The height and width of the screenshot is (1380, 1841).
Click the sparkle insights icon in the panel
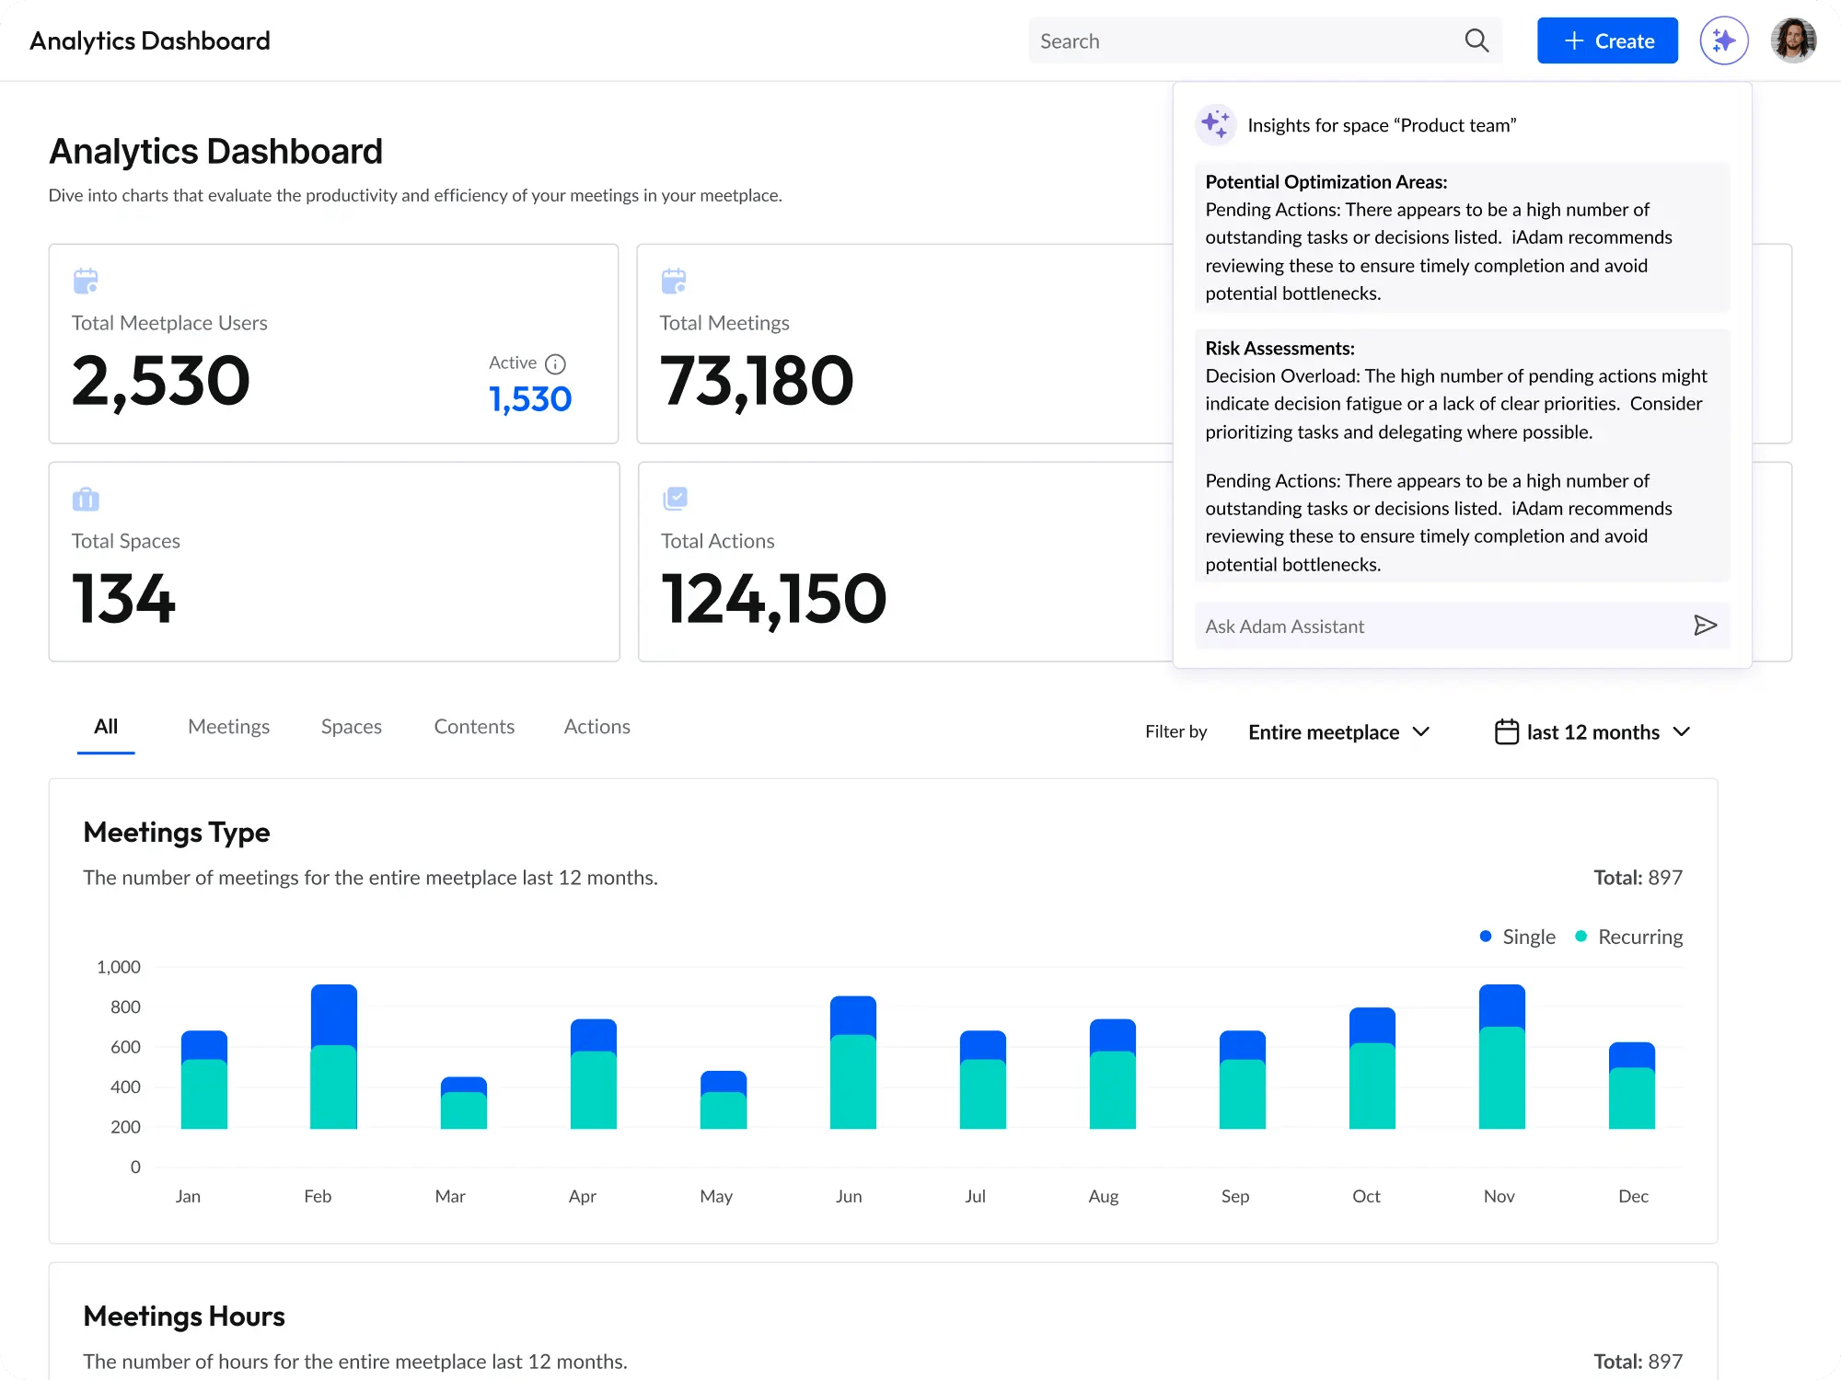1215,124
